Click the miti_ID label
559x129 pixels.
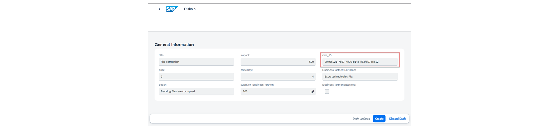tap(327, 55)
